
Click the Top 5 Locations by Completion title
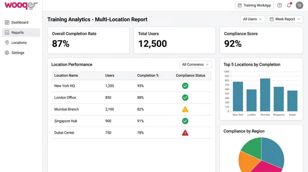pyautogui.click(x=252, y=64)
